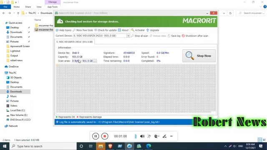
Task: Open Brave browser from taskbar
Action: click(x=110, y=146)
